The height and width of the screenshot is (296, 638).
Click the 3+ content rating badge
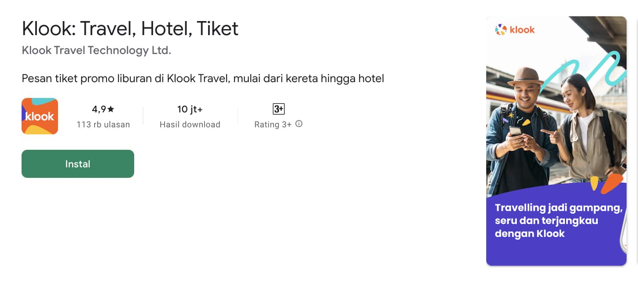pos(278,108)
